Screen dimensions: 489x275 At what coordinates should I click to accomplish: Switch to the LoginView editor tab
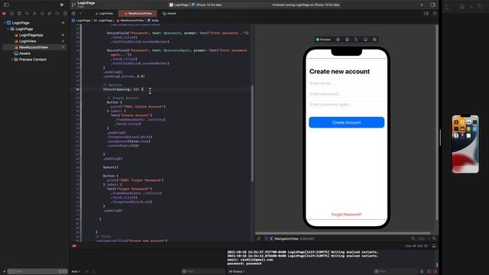click(104, 14)
